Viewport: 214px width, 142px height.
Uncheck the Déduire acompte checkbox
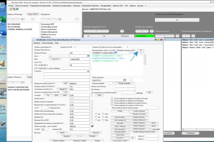(x=92, y=126)
